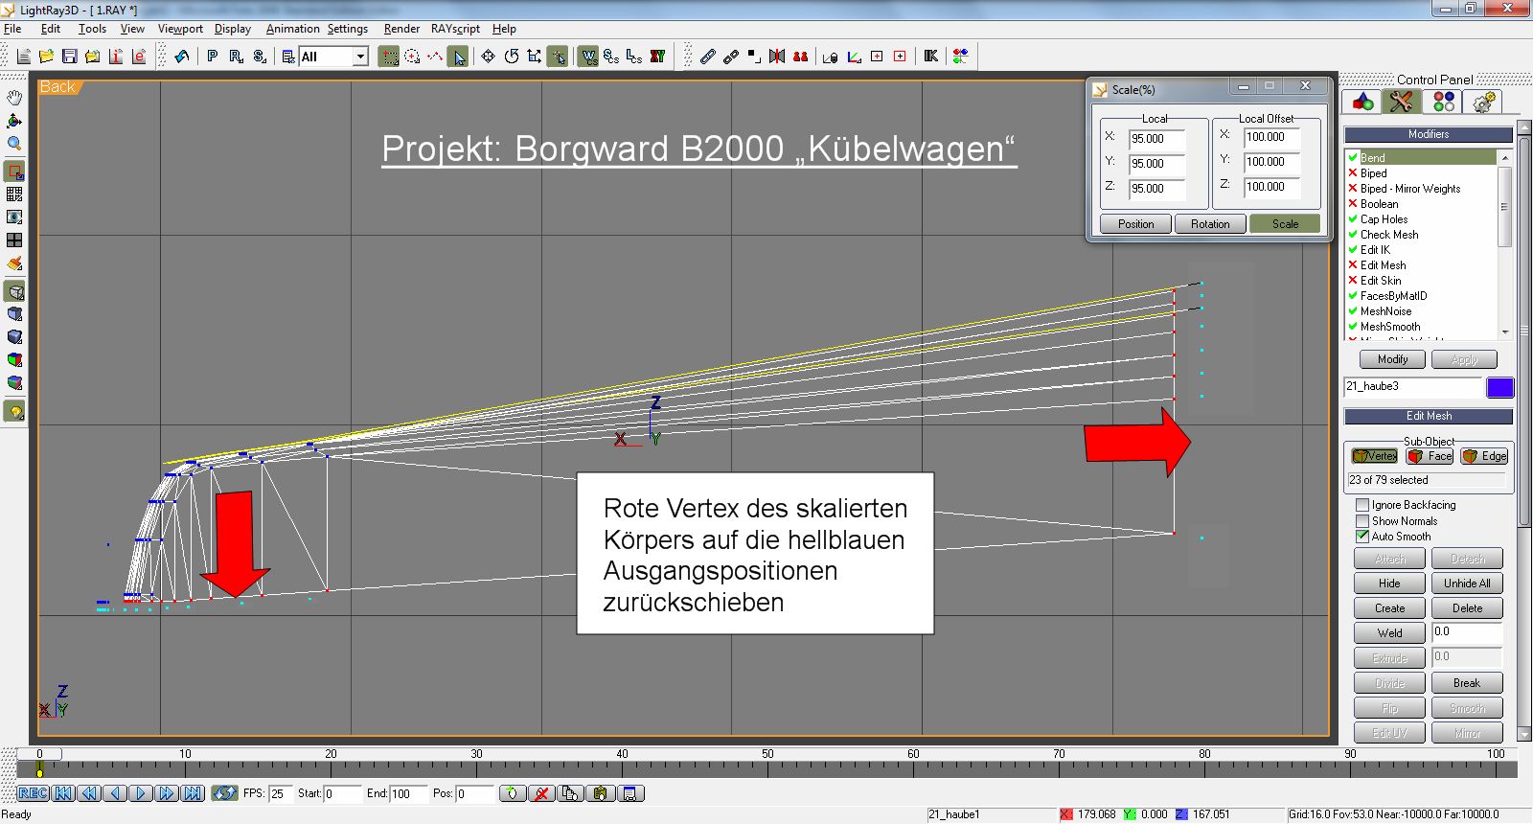Click the REC animation record button
This screenshot has height=824, width=1533.
[33, 793]
